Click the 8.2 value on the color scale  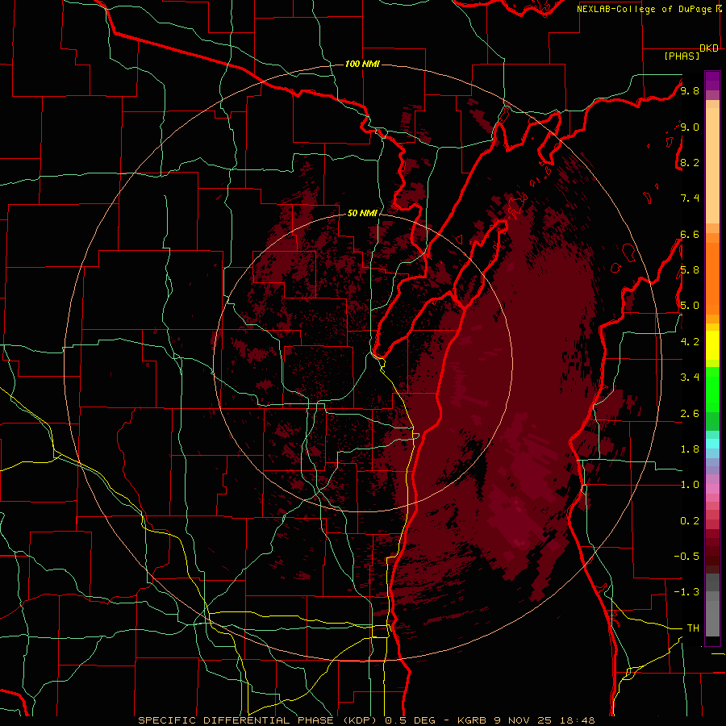(x=690, y=162)
